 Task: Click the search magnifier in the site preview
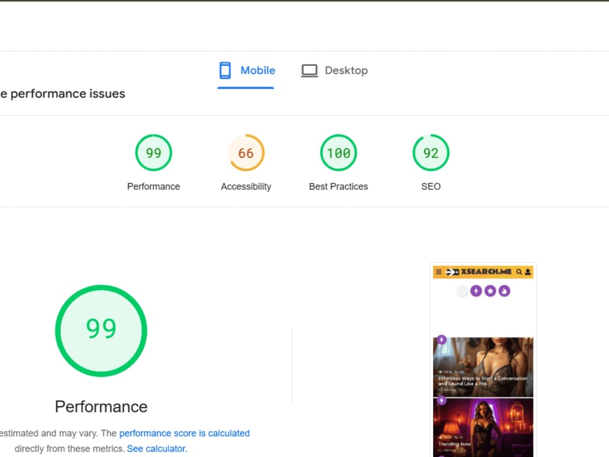[x=519, y=272]
